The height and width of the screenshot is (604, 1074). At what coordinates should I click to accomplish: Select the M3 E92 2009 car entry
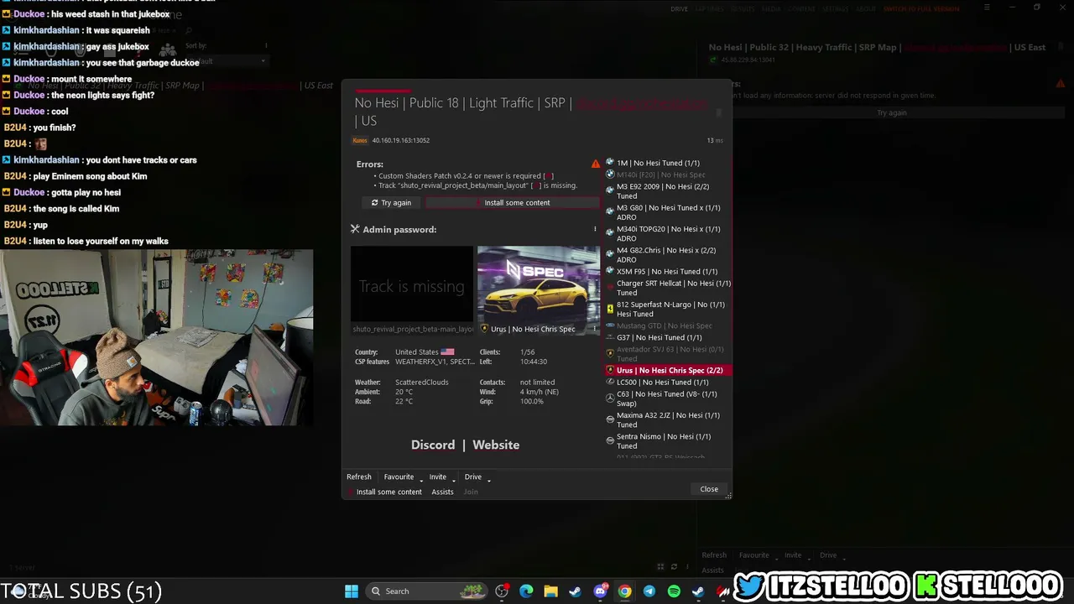pyautogui.click(x=669, y=191)
